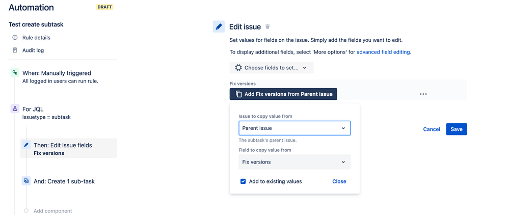Follow the advanced field editing link
Screen dimensions: 509x215
point(383,52)
